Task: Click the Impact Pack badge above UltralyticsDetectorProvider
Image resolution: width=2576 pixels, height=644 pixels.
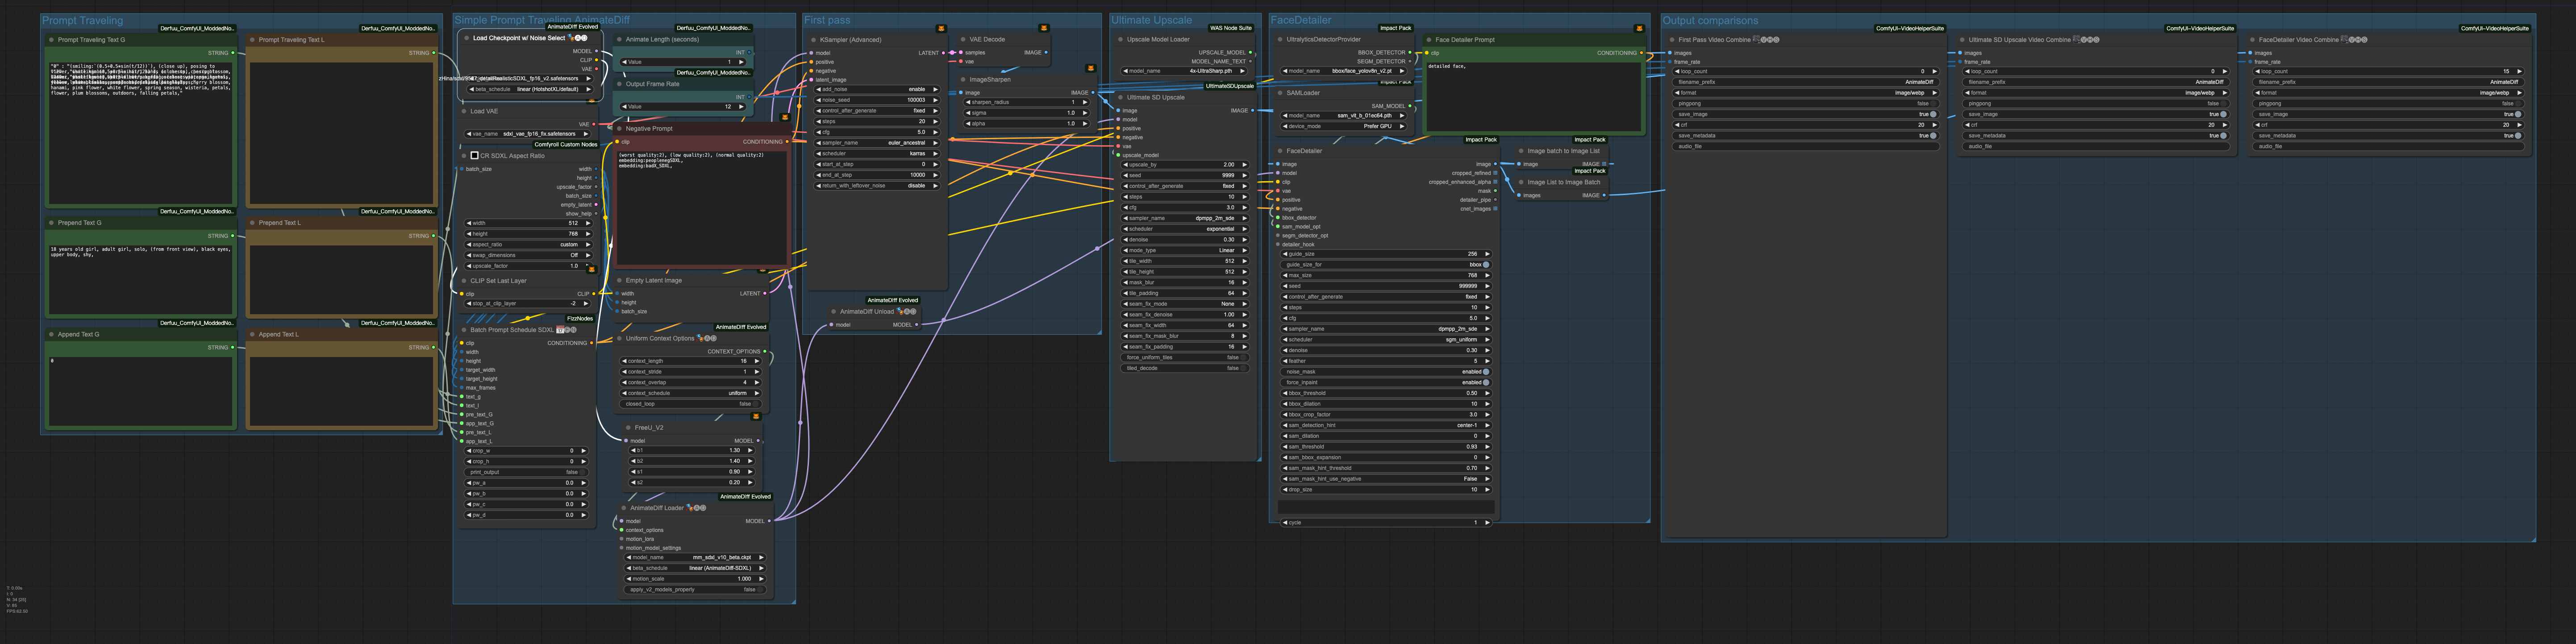Action: click(x=1395, y=28)
